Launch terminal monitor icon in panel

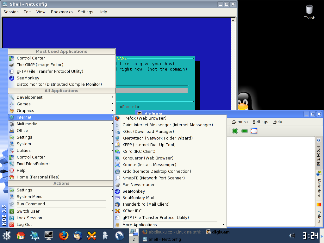49,235
